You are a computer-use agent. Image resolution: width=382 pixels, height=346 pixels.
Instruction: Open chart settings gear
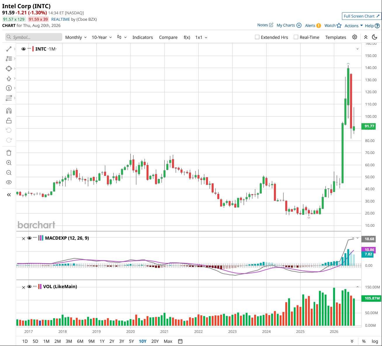355,37
